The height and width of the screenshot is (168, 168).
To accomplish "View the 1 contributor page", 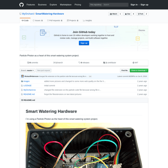I will tap(109, 63).
